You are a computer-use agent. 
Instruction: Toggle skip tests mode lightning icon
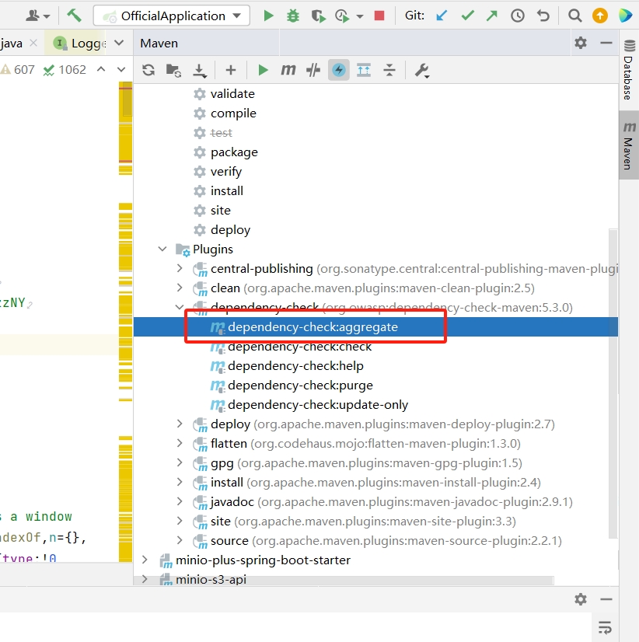click(339, 70)
